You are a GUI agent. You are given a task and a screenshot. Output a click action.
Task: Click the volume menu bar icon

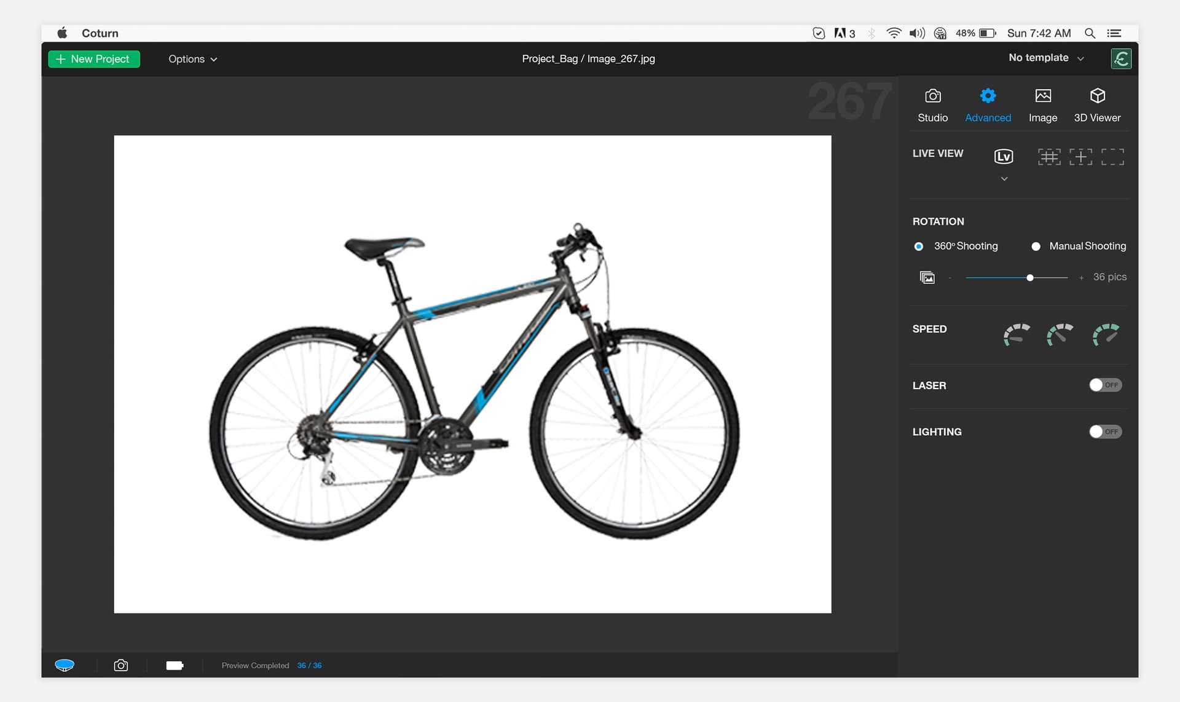point(917,33)
